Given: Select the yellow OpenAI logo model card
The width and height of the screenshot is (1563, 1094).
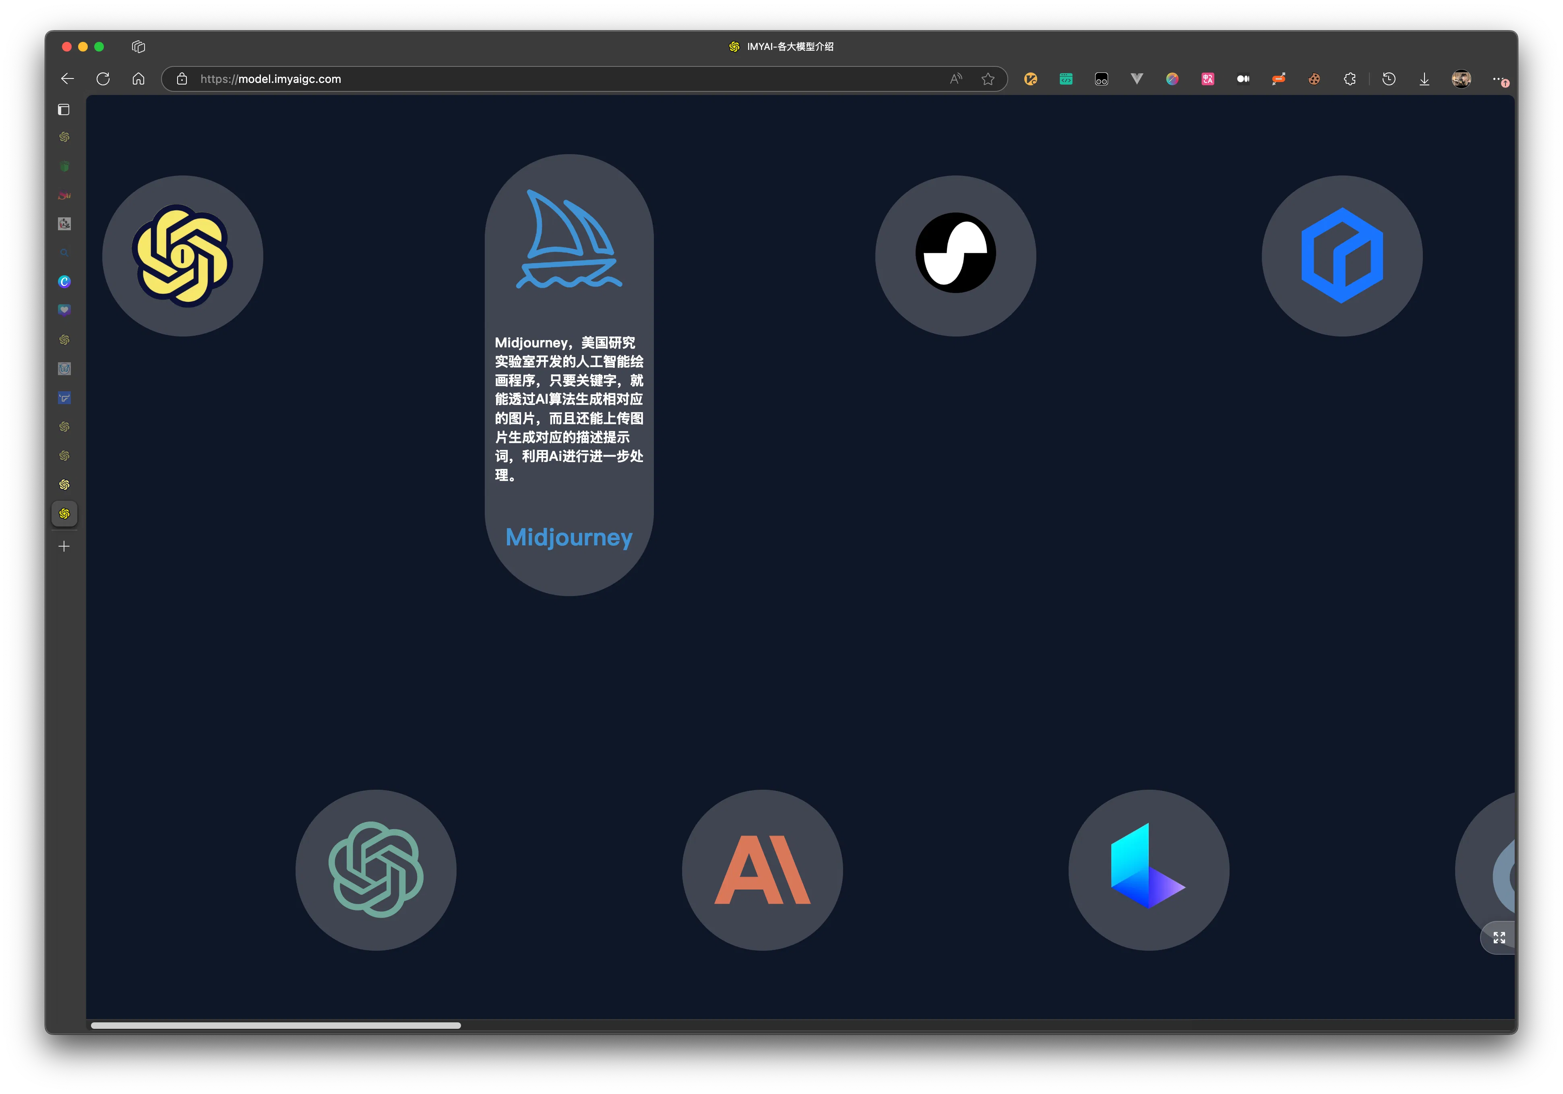Looking at the screenshot, I should [182, 256].
